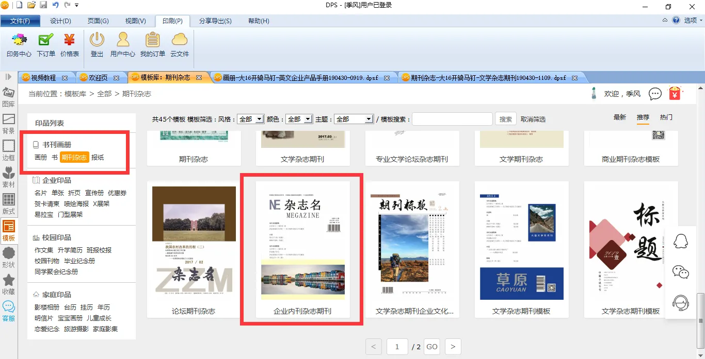
Task: Open the 云文件 cloud files icon
Action: pos(180,45)
